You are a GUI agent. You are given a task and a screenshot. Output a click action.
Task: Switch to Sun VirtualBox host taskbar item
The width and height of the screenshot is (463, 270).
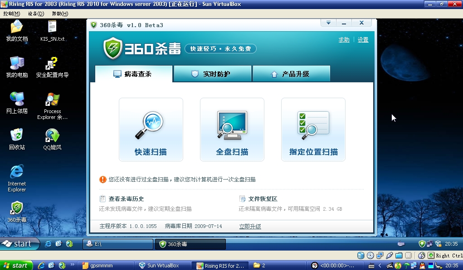(163, 265)
